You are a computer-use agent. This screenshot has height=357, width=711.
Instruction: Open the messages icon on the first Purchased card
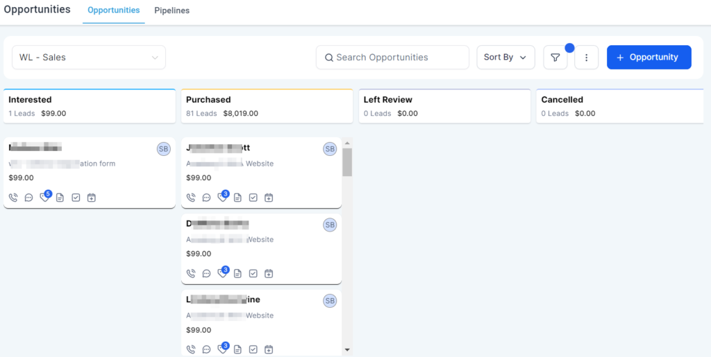(x=206, y=198)
